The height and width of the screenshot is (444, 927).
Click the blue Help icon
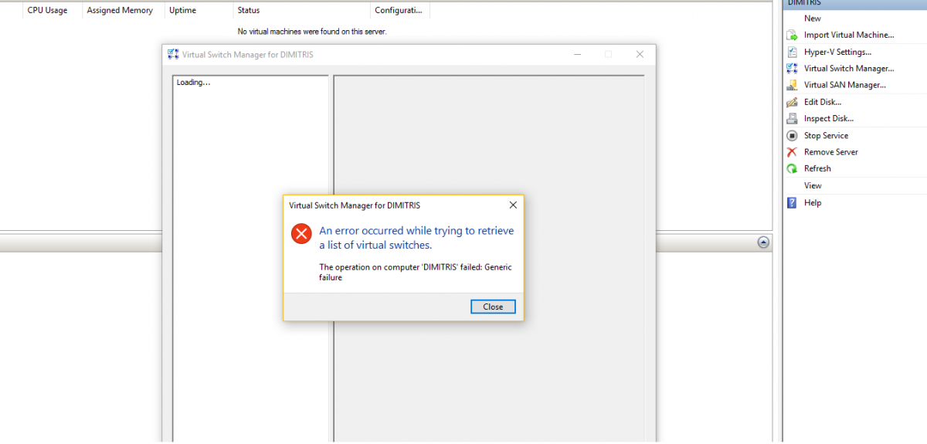click(x=791, y=202)
